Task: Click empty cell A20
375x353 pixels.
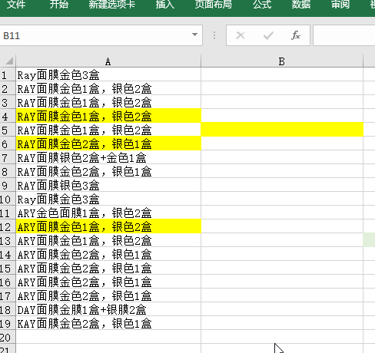Action: tap(108, 338)
